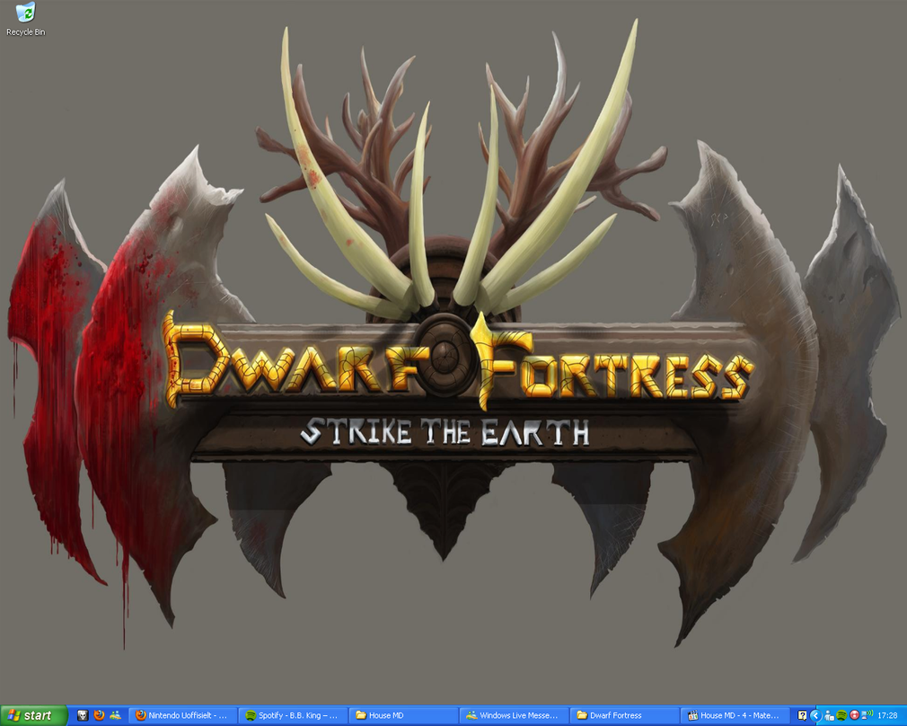Launch Firefox from the Quick Launch bar
Image resolution: width=907 pixels, height=726 pixels.
tap(99, 715)
